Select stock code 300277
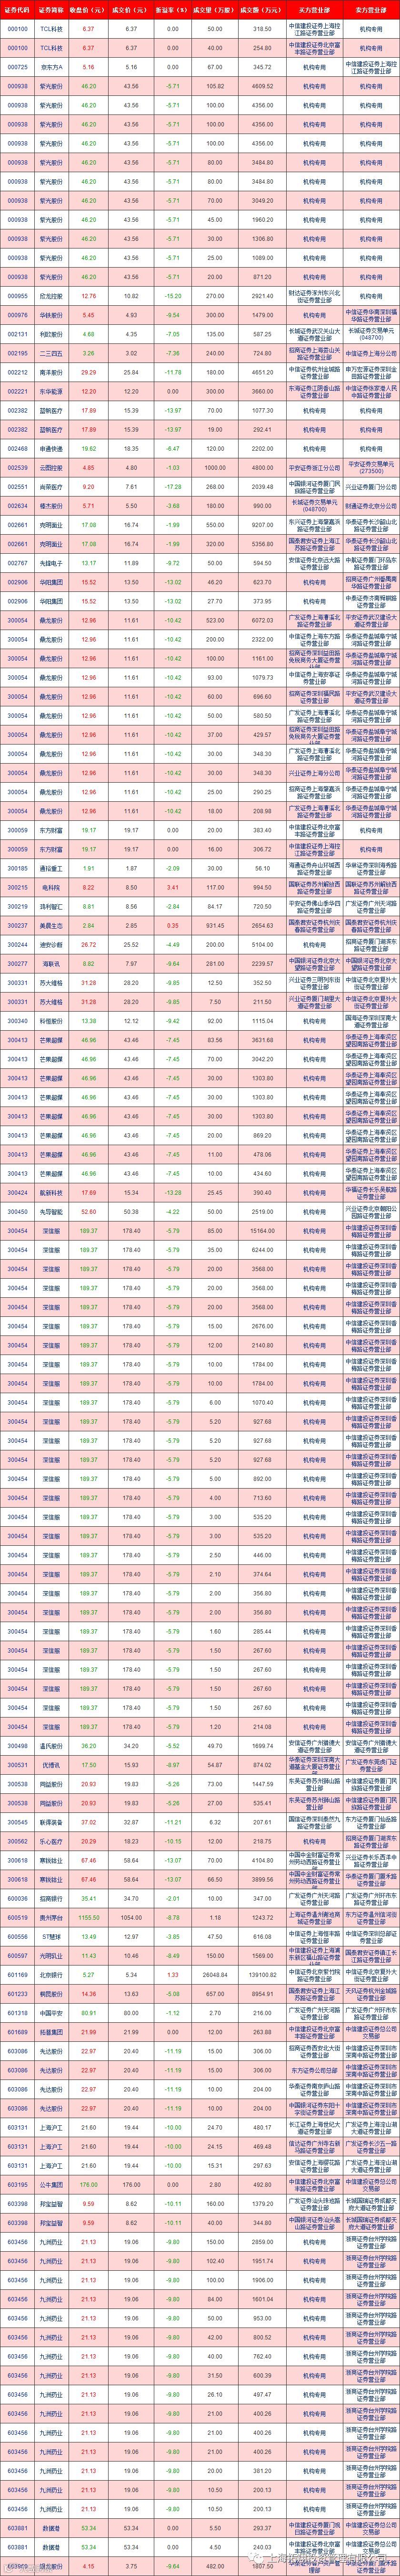 tap(17, 963)
